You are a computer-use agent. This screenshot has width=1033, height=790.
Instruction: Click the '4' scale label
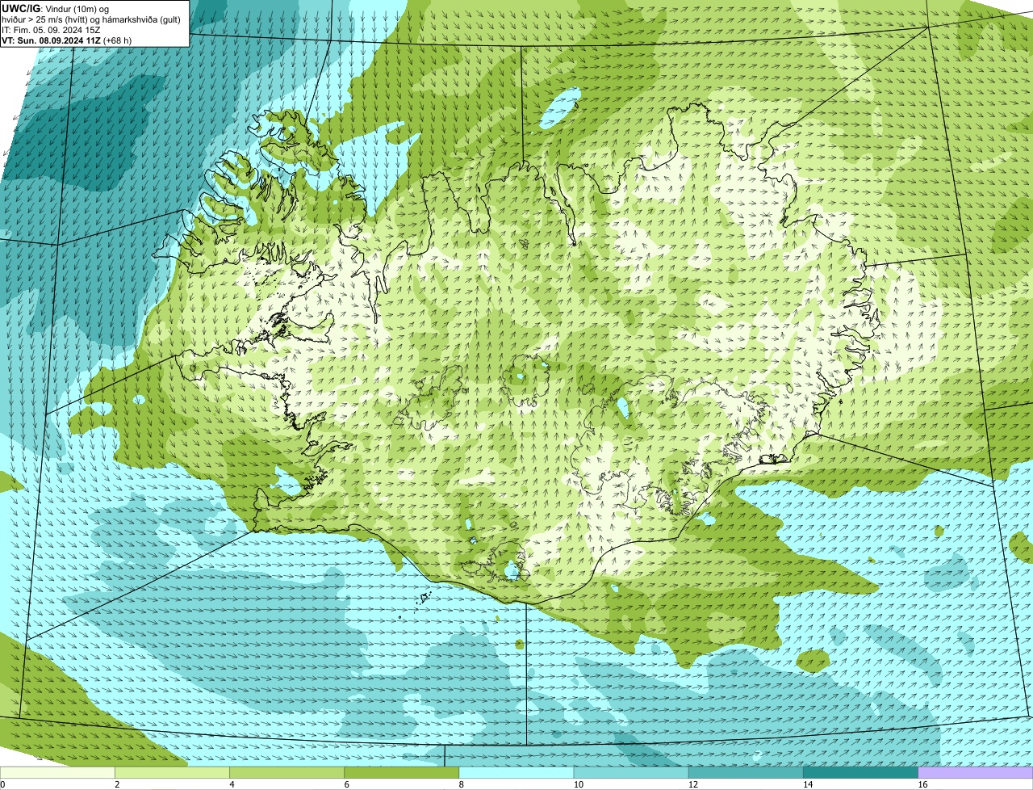232,784
